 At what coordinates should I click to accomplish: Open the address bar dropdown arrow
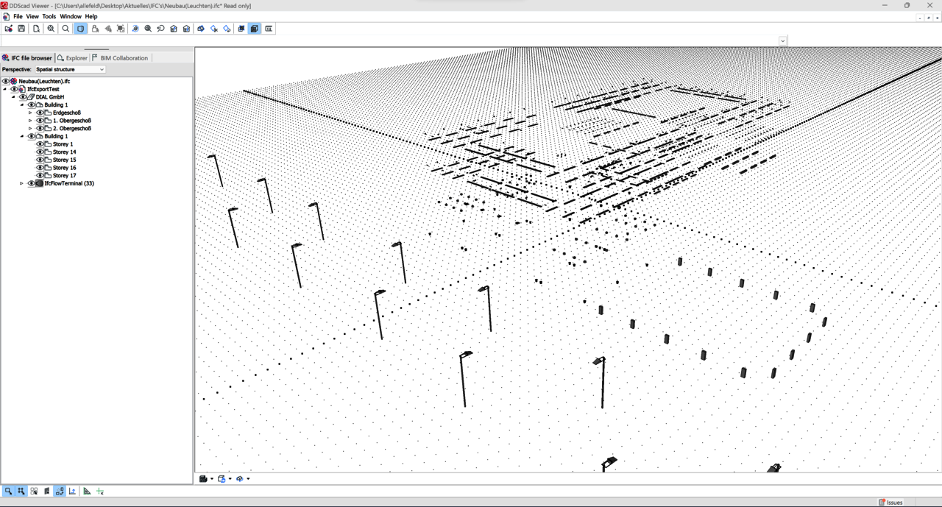pyautogui.click(x=782, y=41)
